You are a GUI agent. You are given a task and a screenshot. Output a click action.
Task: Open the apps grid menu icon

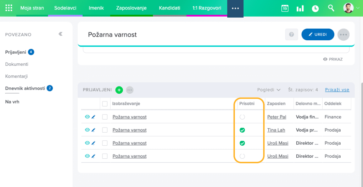9,8
